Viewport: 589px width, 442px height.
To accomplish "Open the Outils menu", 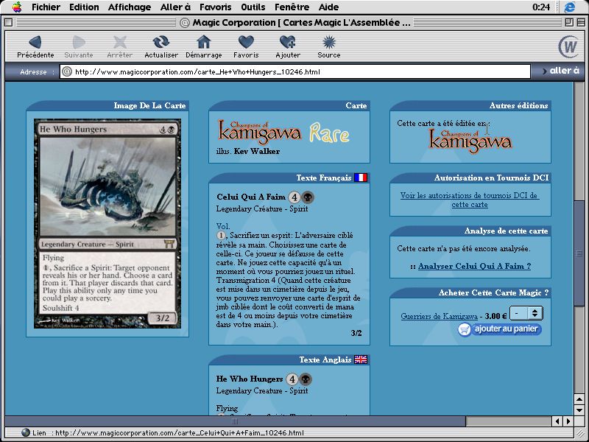I will pos(253,7).
